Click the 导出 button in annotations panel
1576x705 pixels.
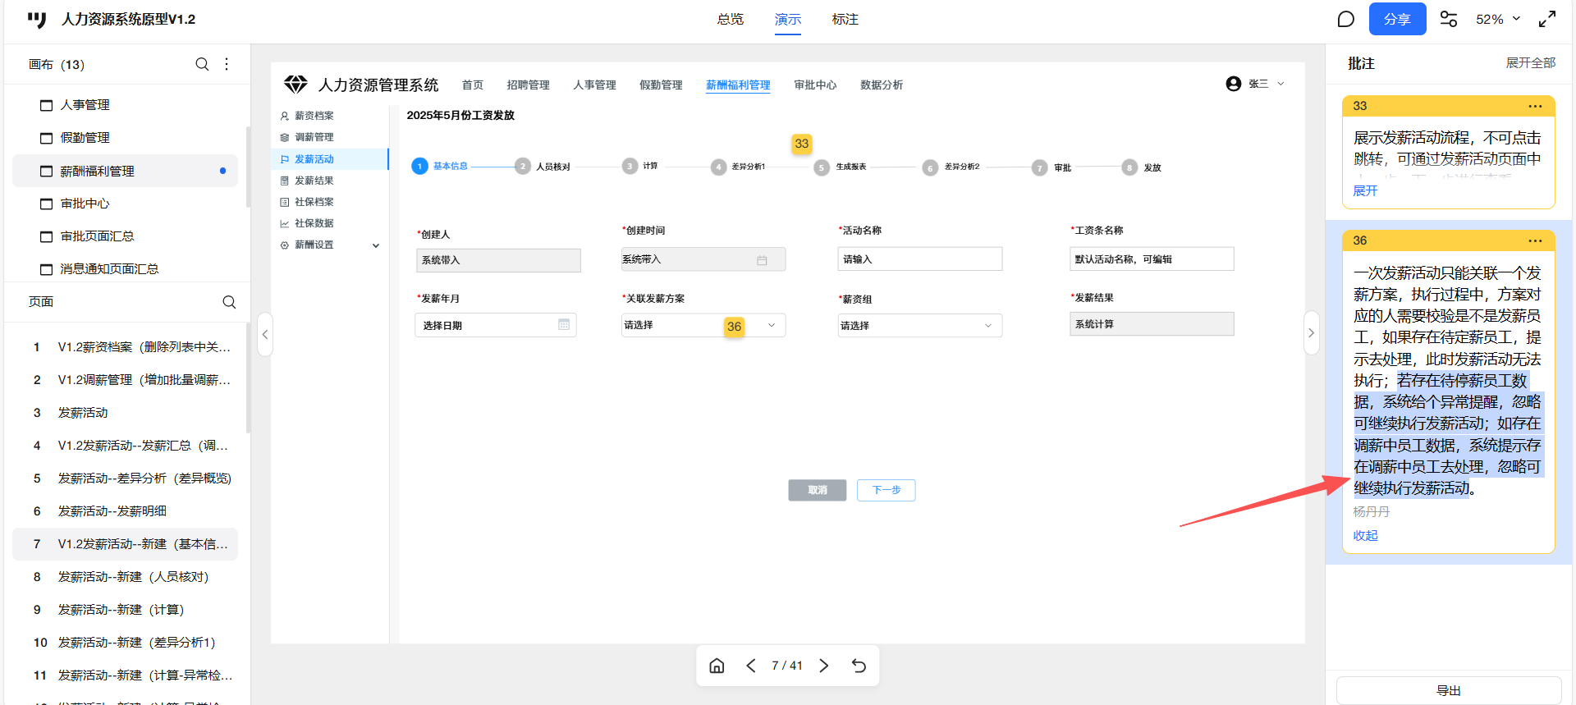click(x=1449, y=690)
